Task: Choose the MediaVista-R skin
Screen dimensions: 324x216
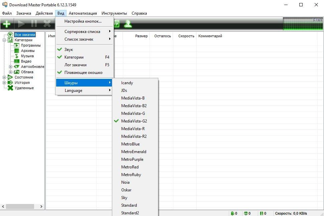Action: coord(135,128)
